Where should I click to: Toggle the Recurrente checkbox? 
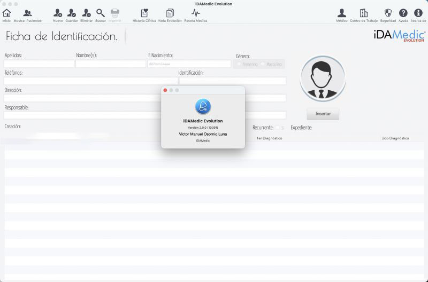pyautogui.click(x=278, y=128)
